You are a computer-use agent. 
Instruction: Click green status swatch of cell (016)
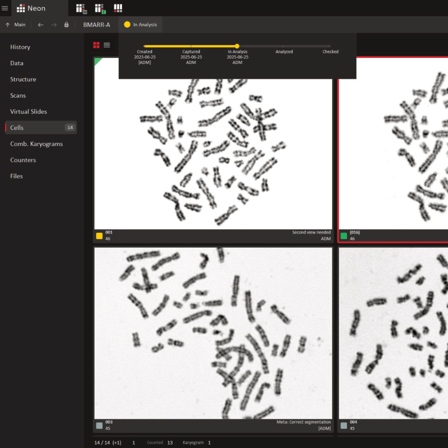[344, 236]
